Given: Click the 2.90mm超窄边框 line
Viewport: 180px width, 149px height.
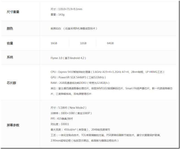Looking at the screenshot, I should (84, 141).
